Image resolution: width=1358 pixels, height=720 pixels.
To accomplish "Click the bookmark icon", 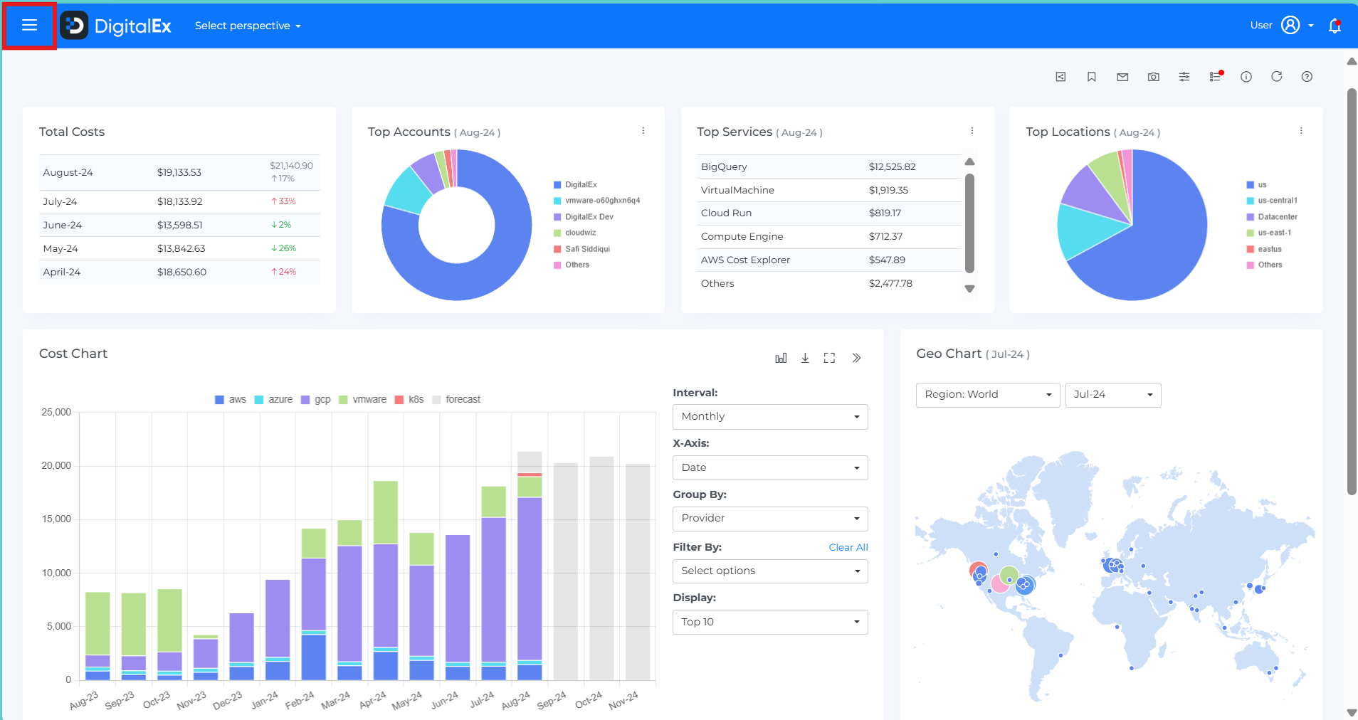I will point(1092,77).
